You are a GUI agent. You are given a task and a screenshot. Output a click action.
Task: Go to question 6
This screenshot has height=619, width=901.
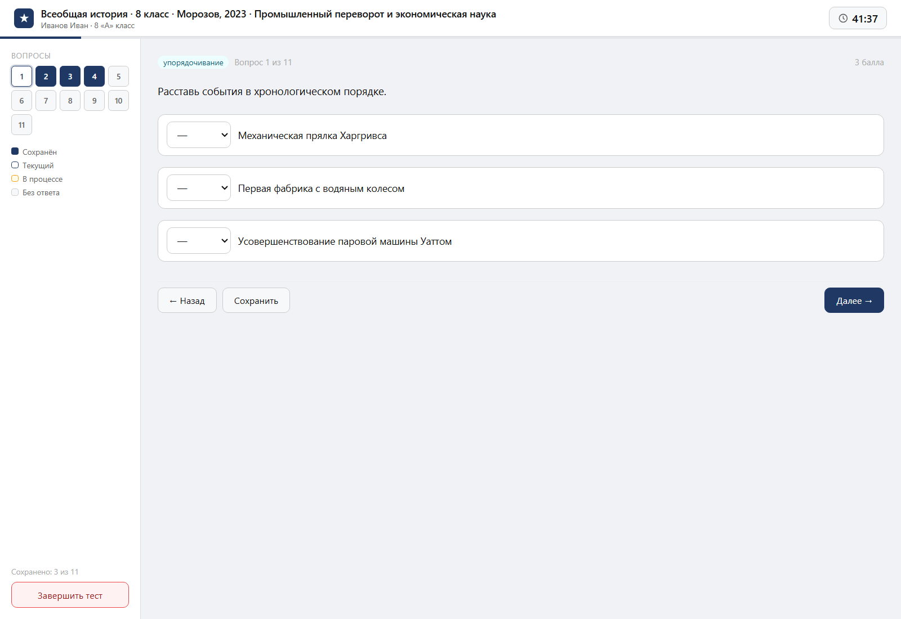click(x=21, y=101)
